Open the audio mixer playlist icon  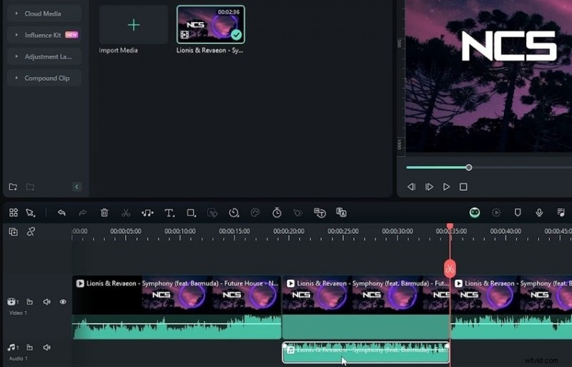coord(561,212)
